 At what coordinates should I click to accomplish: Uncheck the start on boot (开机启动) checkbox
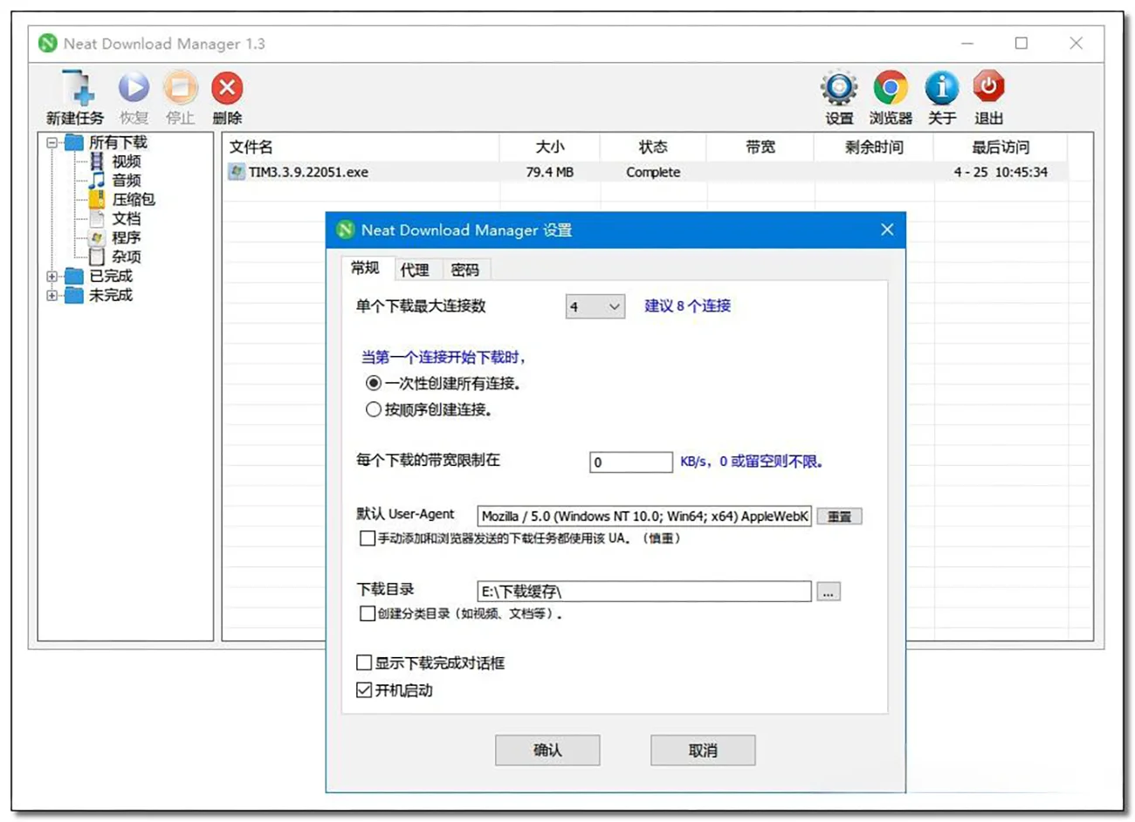[365, 690]
